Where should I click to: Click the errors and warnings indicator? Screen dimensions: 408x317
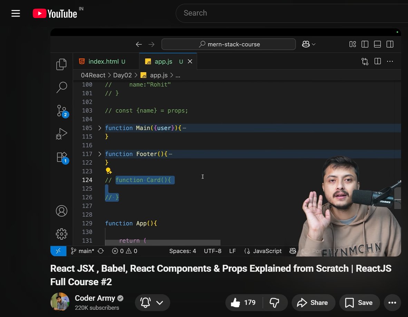124,251
